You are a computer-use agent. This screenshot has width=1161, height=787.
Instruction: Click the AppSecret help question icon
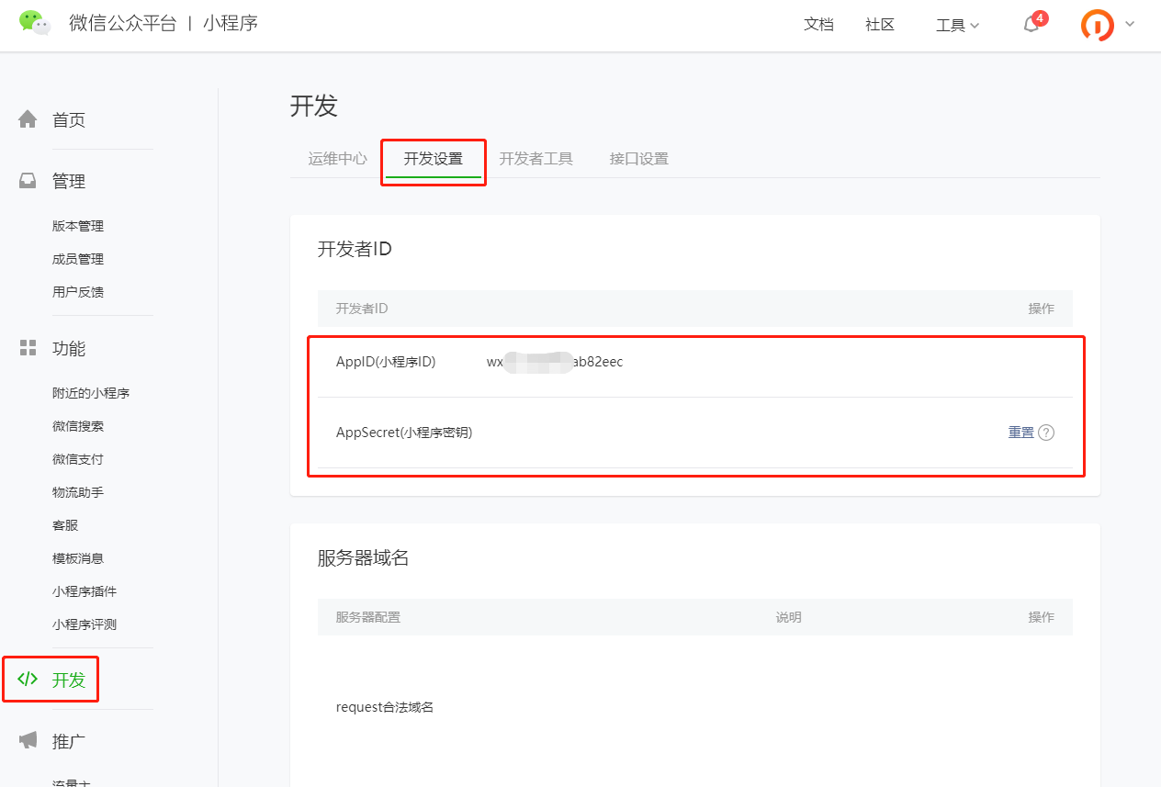(x=1046, y=433)
